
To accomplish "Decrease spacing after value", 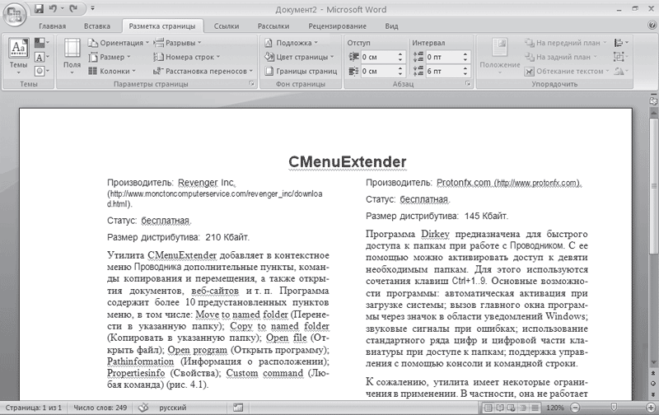I will pyautogui.click(x=465, y=74).
